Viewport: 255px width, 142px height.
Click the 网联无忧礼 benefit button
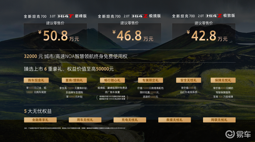point(219,120)
